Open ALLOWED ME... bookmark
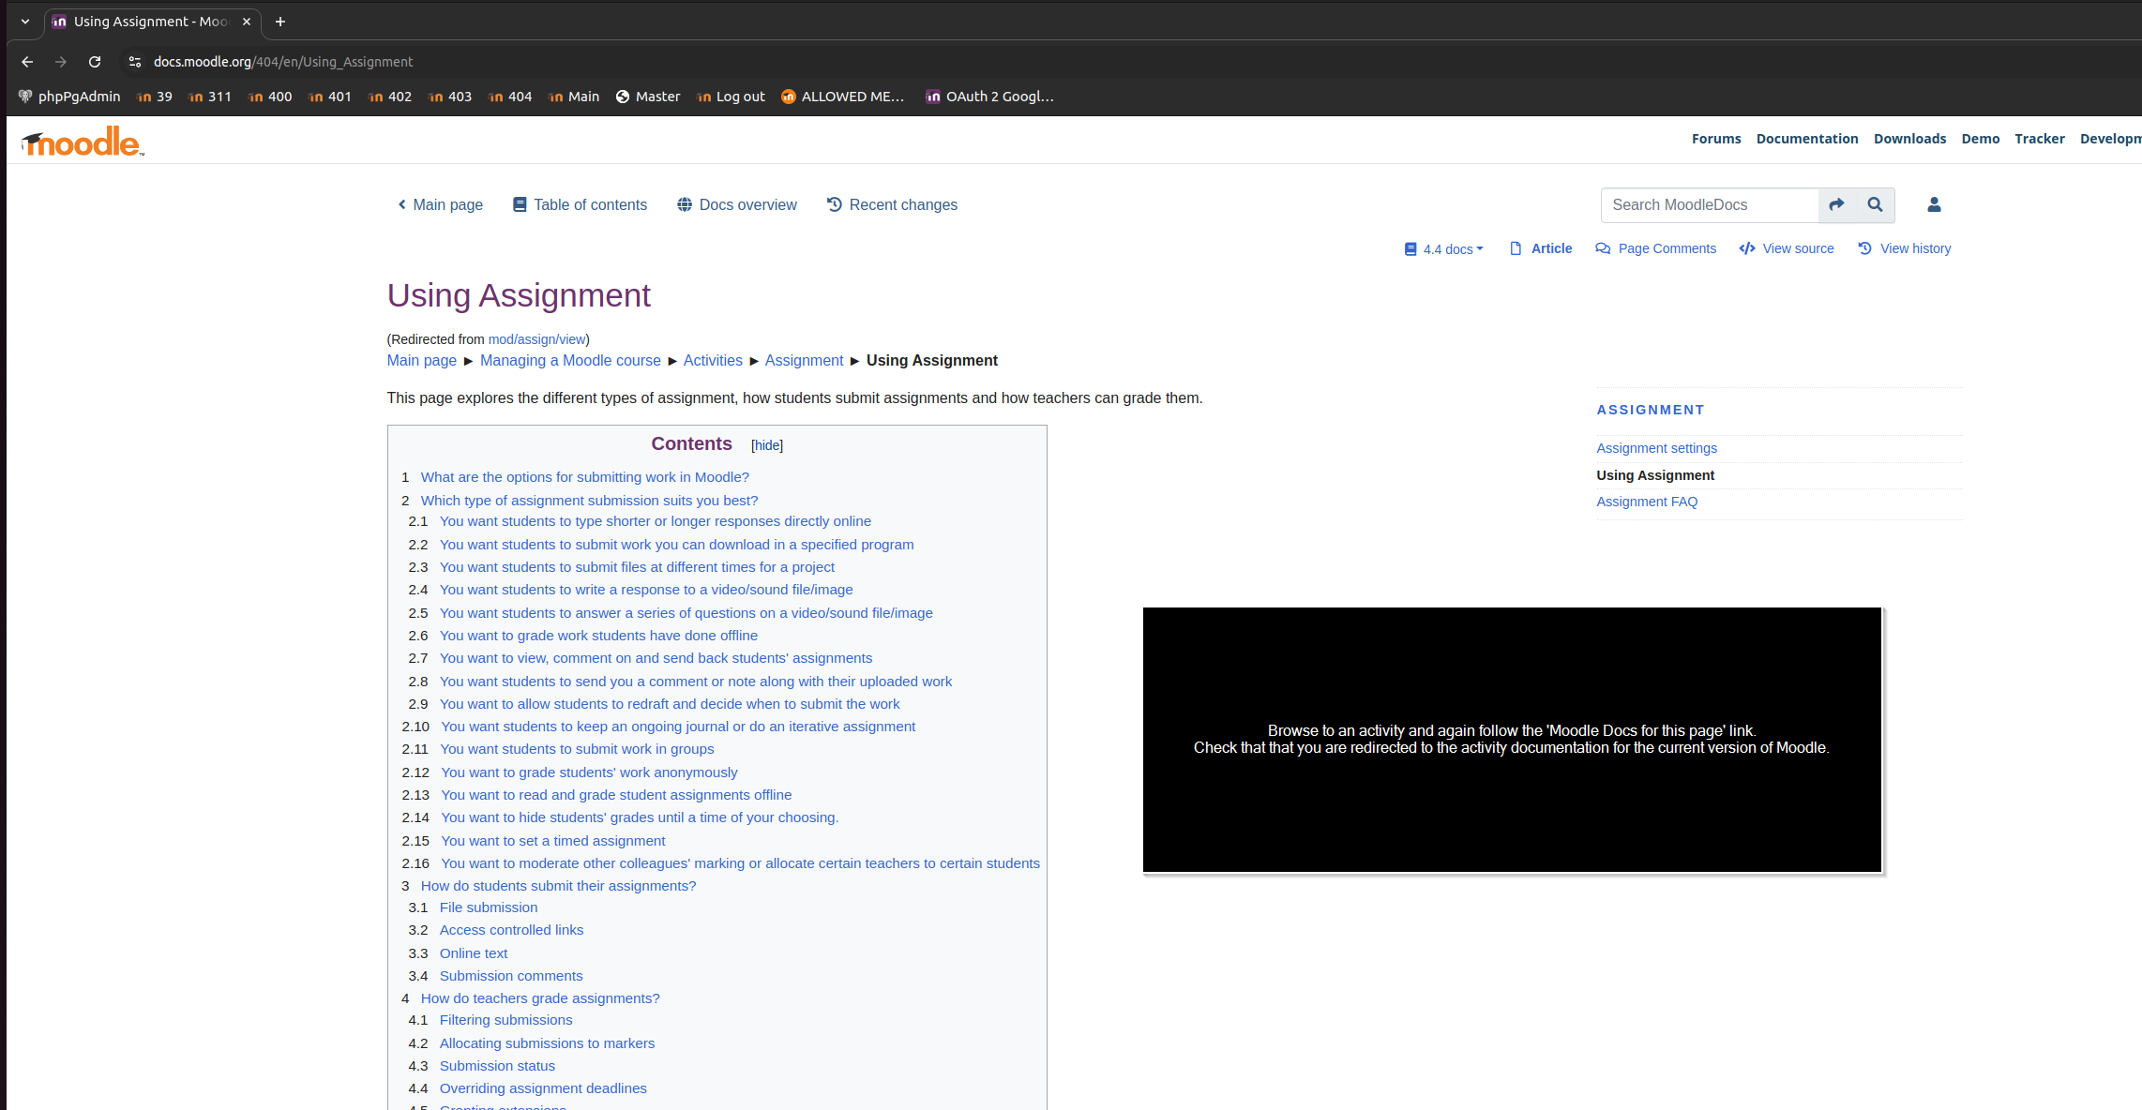 pos(843,97)
